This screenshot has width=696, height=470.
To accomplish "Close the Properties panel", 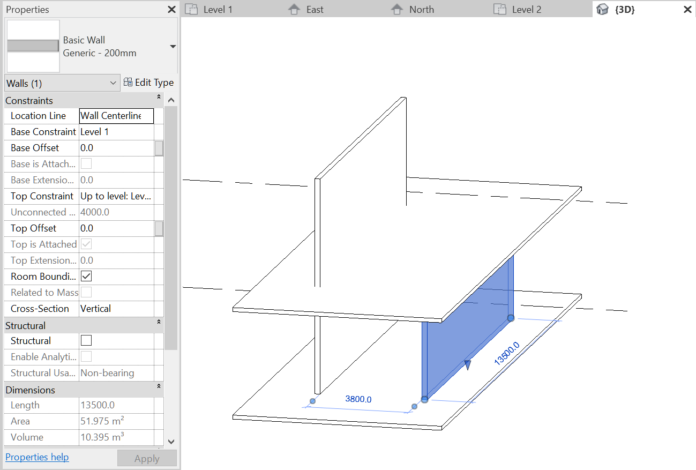I will tap(171, 10).
